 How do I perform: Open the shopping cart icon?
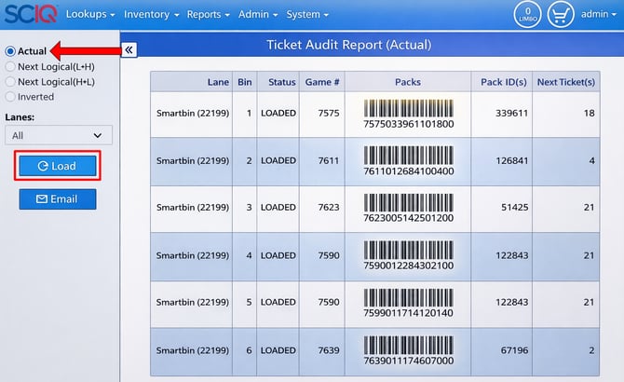pyautogui.click(x=561, y=14)
